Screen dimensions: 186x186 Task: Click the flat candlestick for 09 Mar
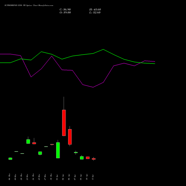(x=16, y=151)
